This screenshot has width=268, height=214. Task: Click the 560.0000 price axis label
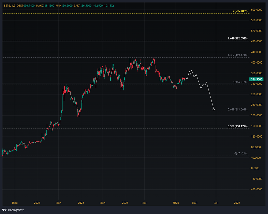(256, 20)
